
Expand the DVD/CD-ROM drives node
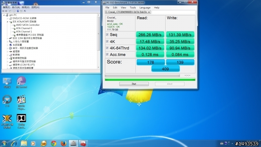7,18
